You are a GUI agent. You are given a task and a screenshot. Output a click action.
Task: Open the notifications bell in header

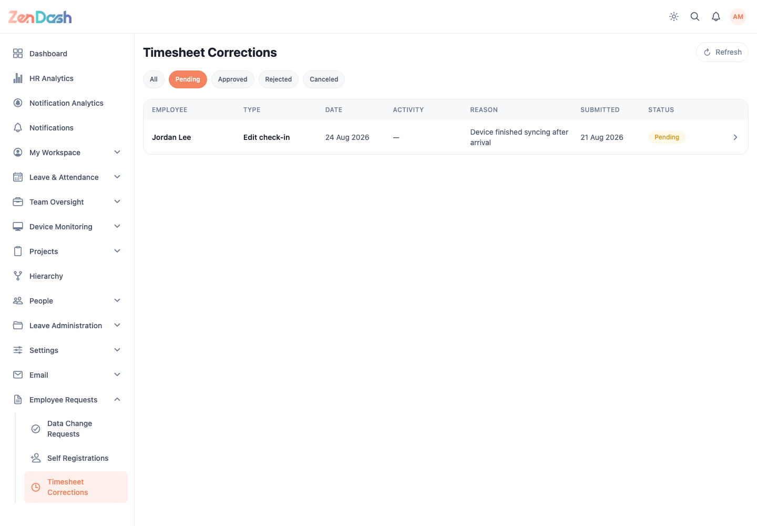pyautogui.click(x=716, y=17)
